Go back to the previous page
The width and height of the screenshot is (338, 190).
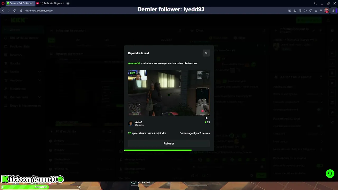point(3,11)
